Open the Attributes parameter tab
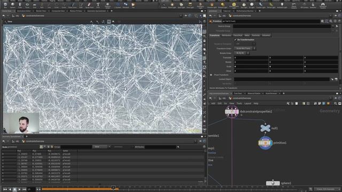The width and height of the screenshot is (342, 192). (x=226, y=35)
